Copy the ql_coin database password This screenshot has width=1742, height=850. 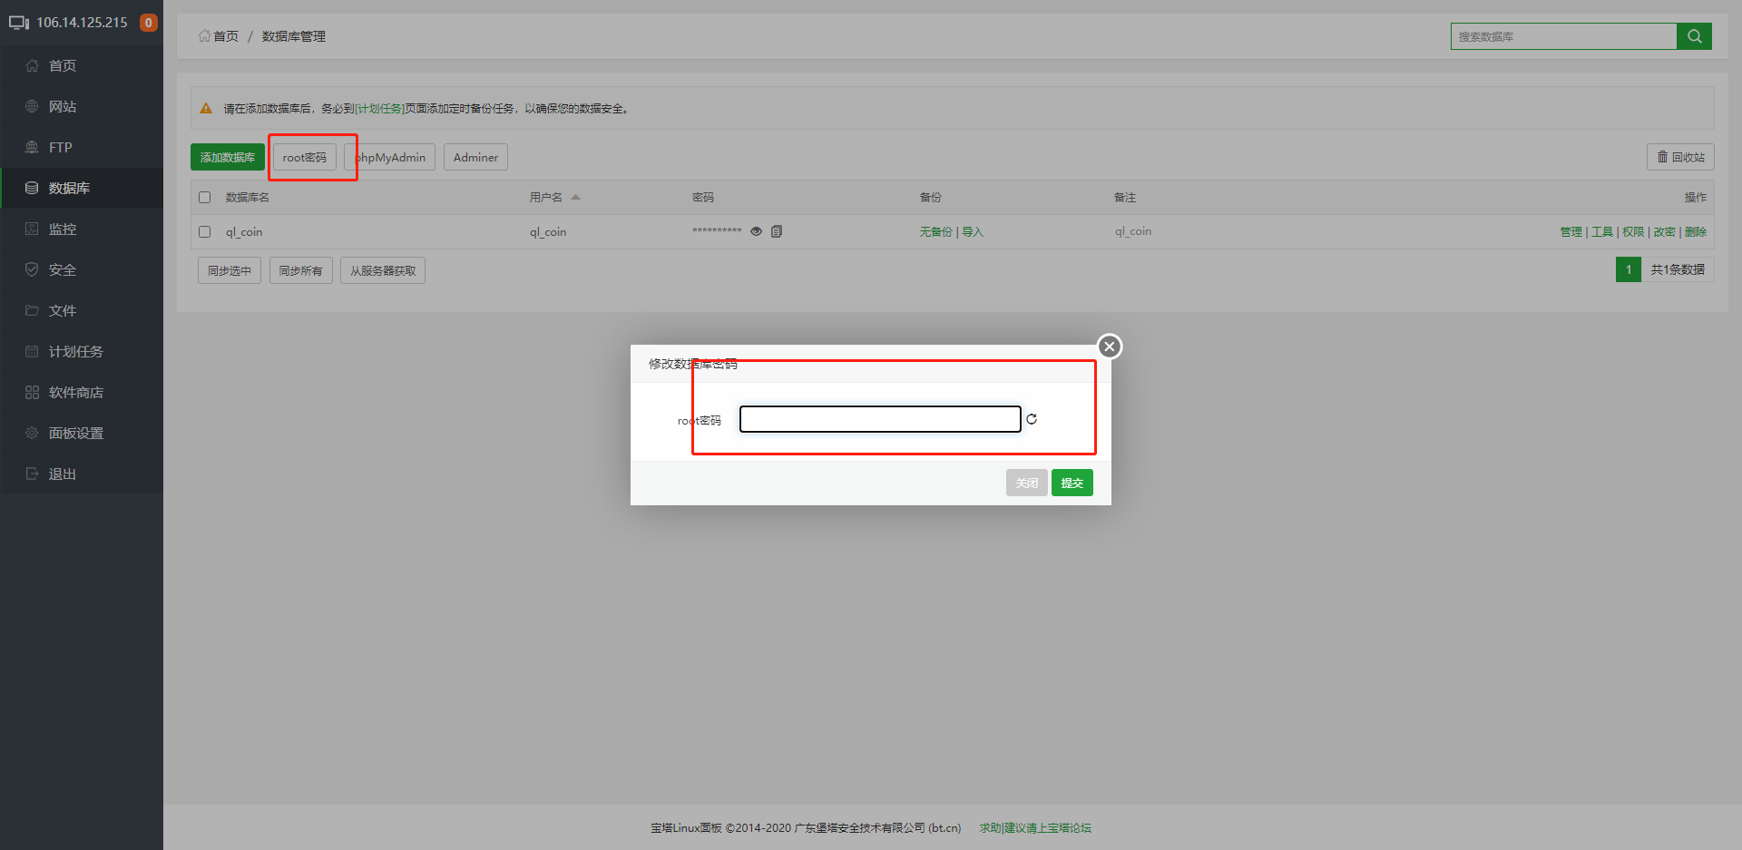(777, 231)
